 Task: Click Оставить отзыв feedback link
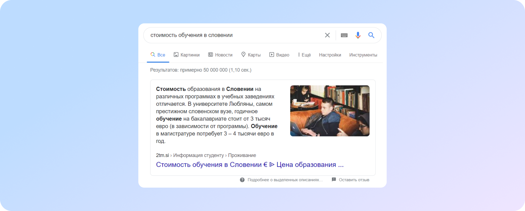354,180
